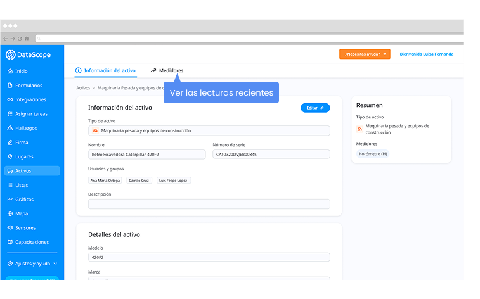Go to Activos breadcrumb link
Viewport: 480px width, 299px height.
coord(83,89)
